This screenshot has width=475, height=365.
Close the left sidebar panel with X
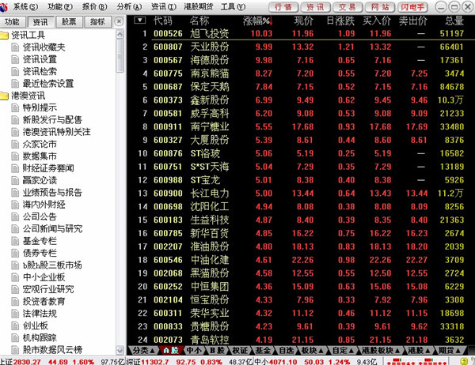point(120,21)
